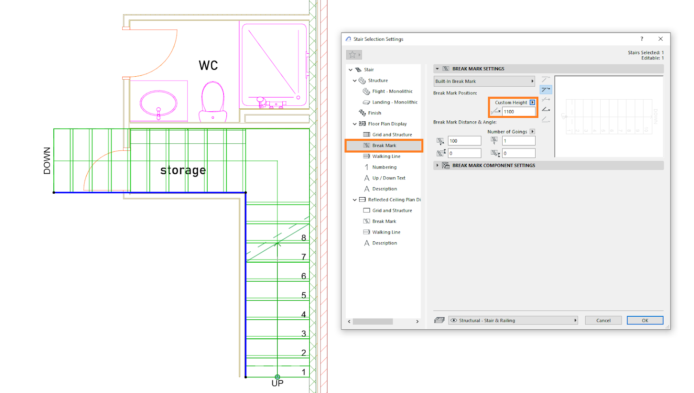Open the Built-In Break Mark dropdown
This screenshot has width=694, height=393.
[x=484, y=81]
